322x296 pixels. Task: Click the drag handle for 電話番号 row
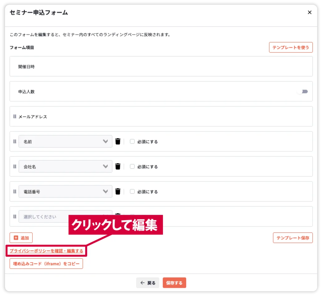click(15, 191)
